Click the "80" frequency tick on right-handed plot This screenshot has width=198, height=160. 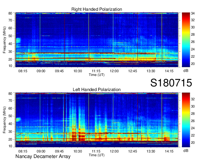[x=10, y=13]
